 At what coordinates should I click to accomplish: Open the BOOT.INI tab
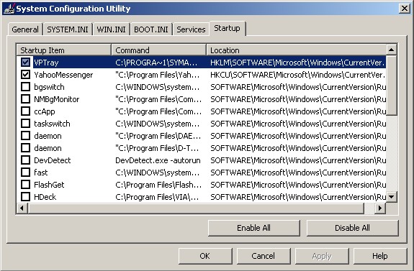[151, 29]
